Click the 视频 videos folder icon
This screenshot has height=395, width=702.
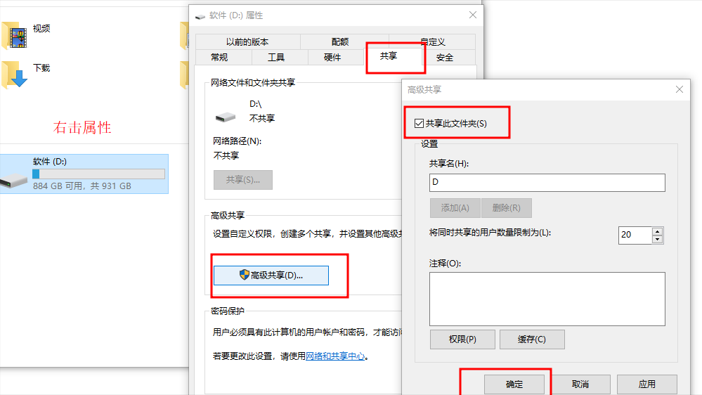(15, 35)
